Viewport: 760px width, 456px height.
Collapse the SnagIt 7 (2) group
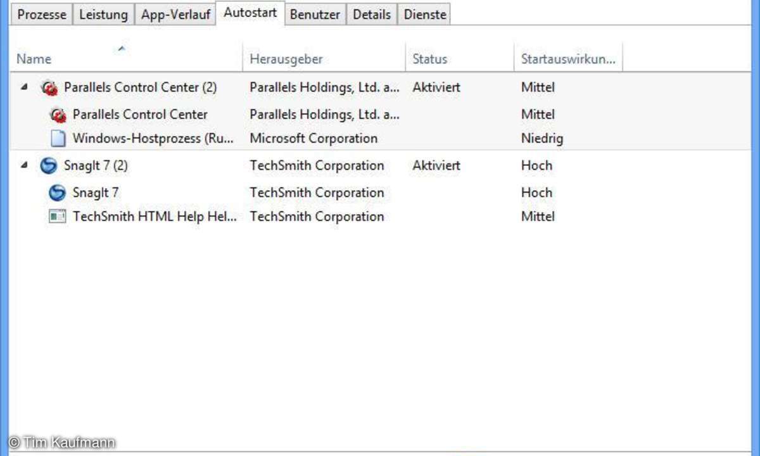pyautogui.click(x=23, y=165)
